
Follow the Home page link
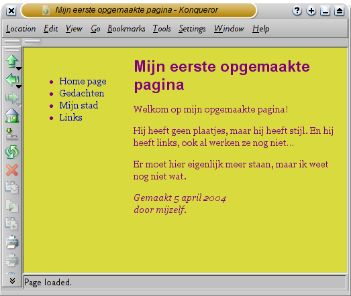(x=83, y=81)
